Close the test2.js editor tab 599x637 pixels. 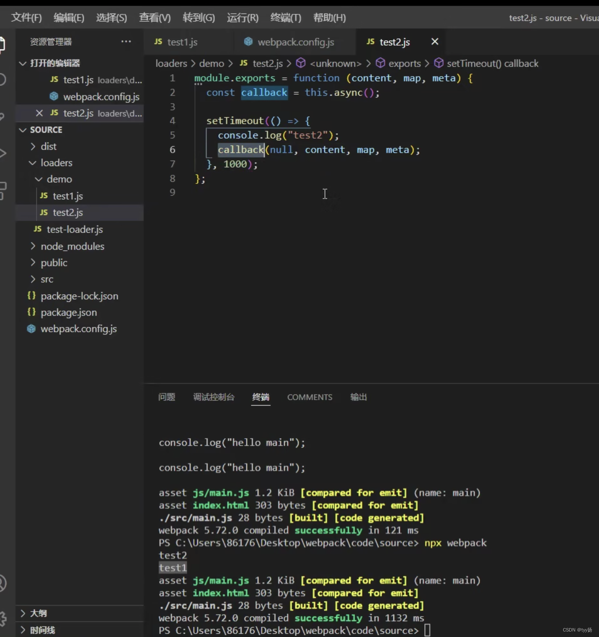(x=435, y=41)
